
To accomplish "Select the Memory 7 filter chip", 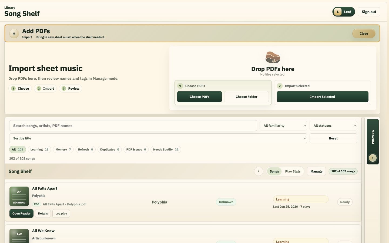I will pos(63,150).
